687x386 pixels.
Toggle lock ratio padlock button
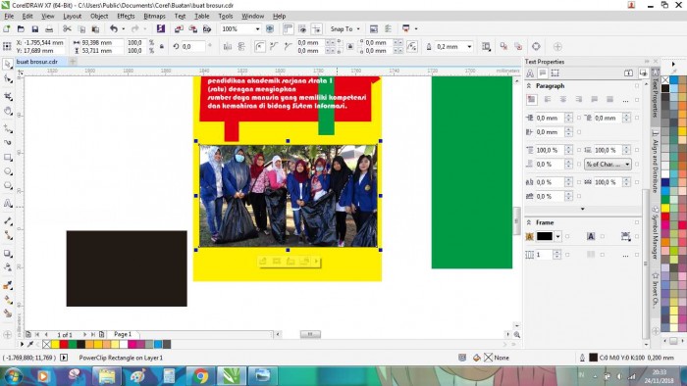tap(162, 46)
